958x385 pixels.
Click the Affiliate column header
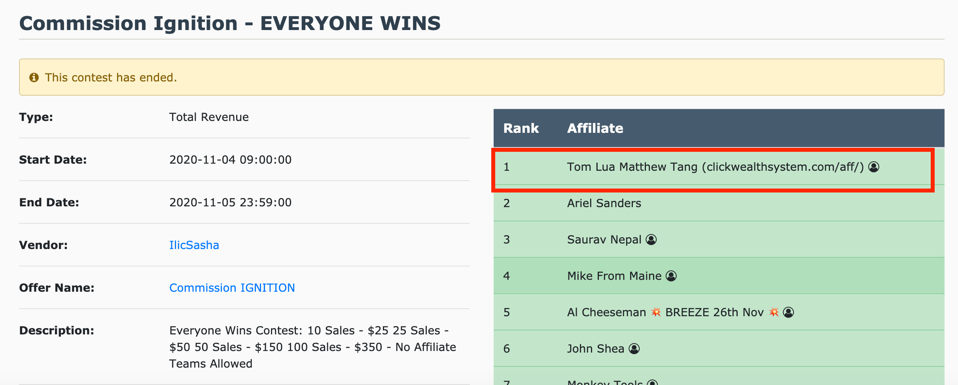tap(595, 128)
